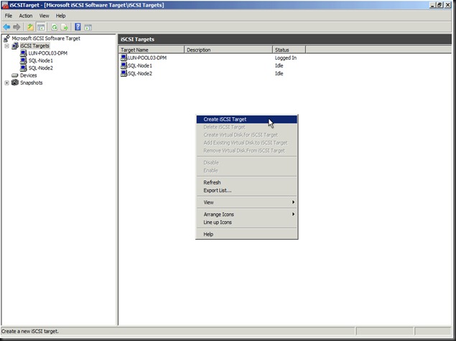Click the Forward arrow toolbar icon

click(17, 27)
